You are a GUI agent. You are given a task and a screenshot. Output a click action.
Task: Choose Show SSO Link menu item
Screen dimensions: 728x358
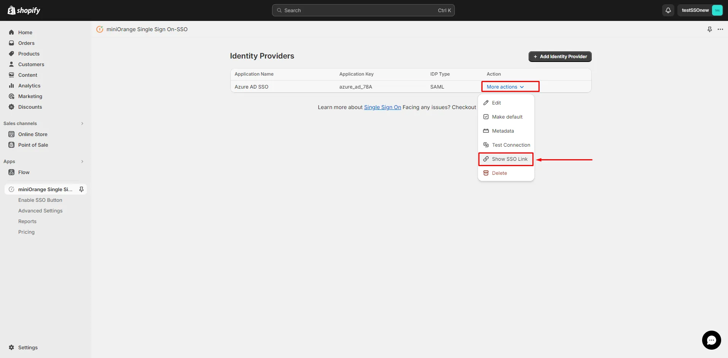coord(506,159)
